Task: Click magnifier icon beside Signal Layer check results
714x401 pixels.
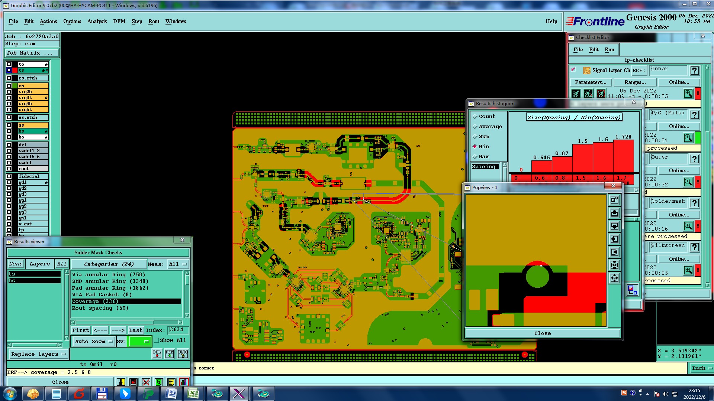Action: (x=688, y=94)
